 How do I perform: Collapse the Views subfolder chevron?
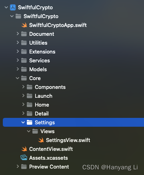click(x=29, y=131)
